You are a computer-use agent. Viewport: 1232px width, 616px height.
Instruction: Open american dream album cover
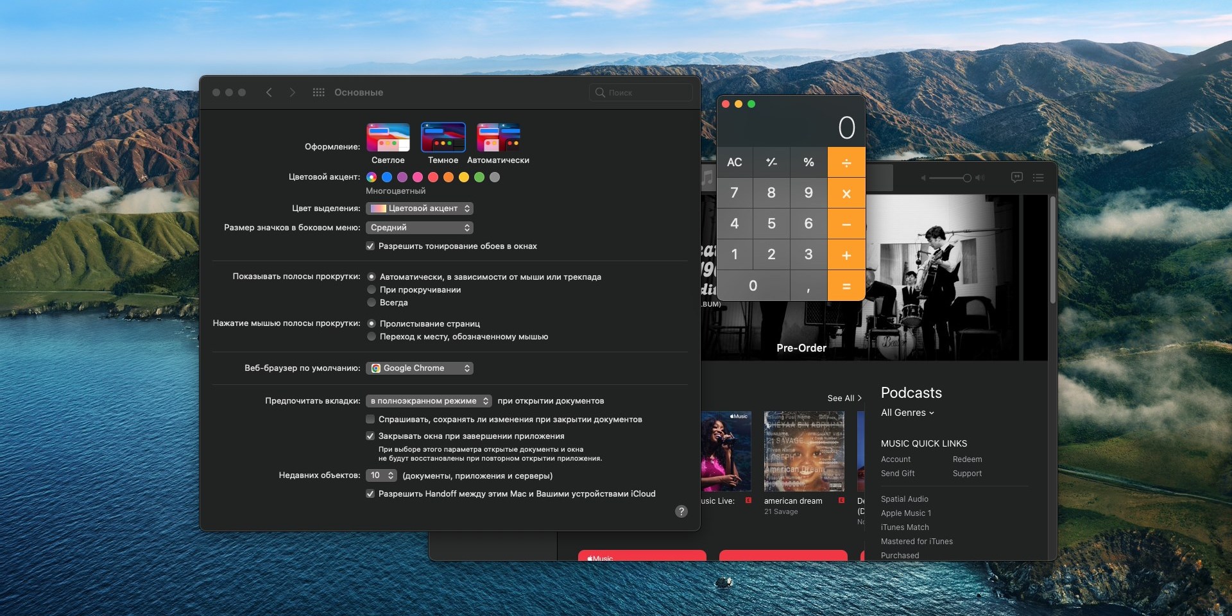click(x=804, y=451)
